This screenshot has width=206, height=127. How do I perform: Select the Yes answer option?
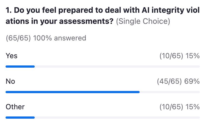point(12,56)
